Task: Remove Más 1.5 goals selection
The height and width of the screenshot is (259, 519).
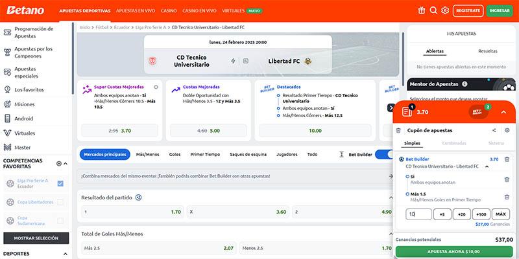Action: tap(507, 197)
